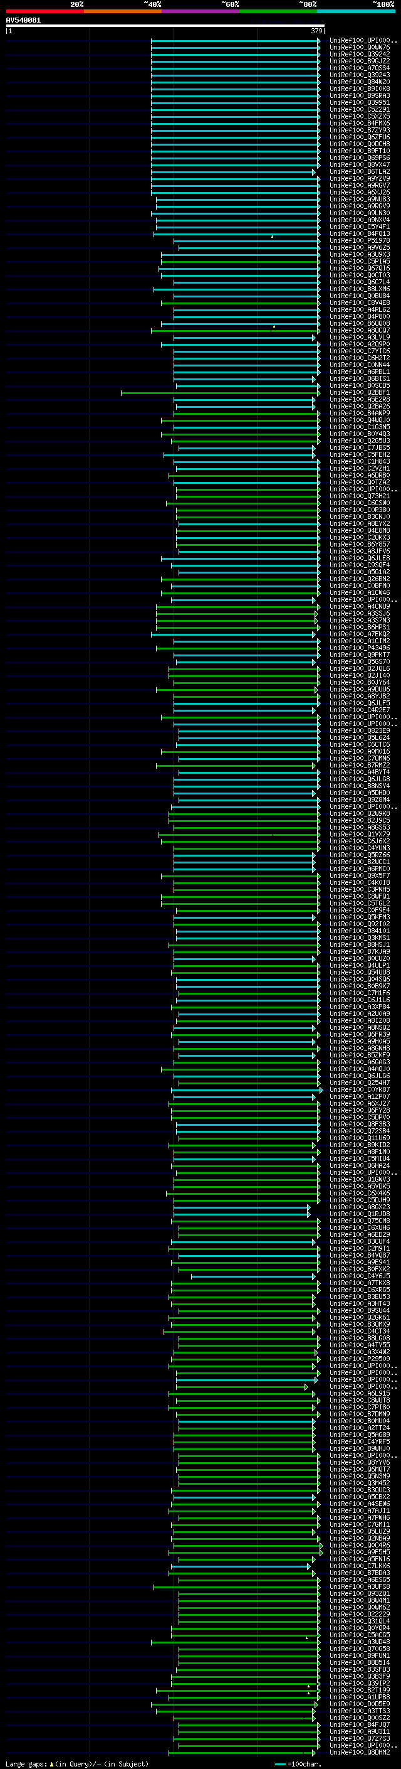Select the UniRef100_Q8VX47 label
The height and width of the screenshot is (1769, 401).
359,164
